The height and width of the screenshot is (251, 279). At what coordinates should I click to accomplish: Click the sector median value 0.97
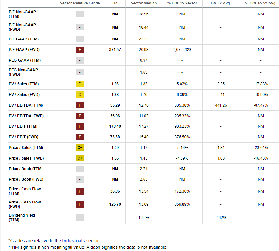click(x=144, y=60)
